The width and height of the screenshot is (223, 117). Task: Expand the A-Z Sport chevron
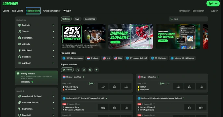[x=53, y=63]
